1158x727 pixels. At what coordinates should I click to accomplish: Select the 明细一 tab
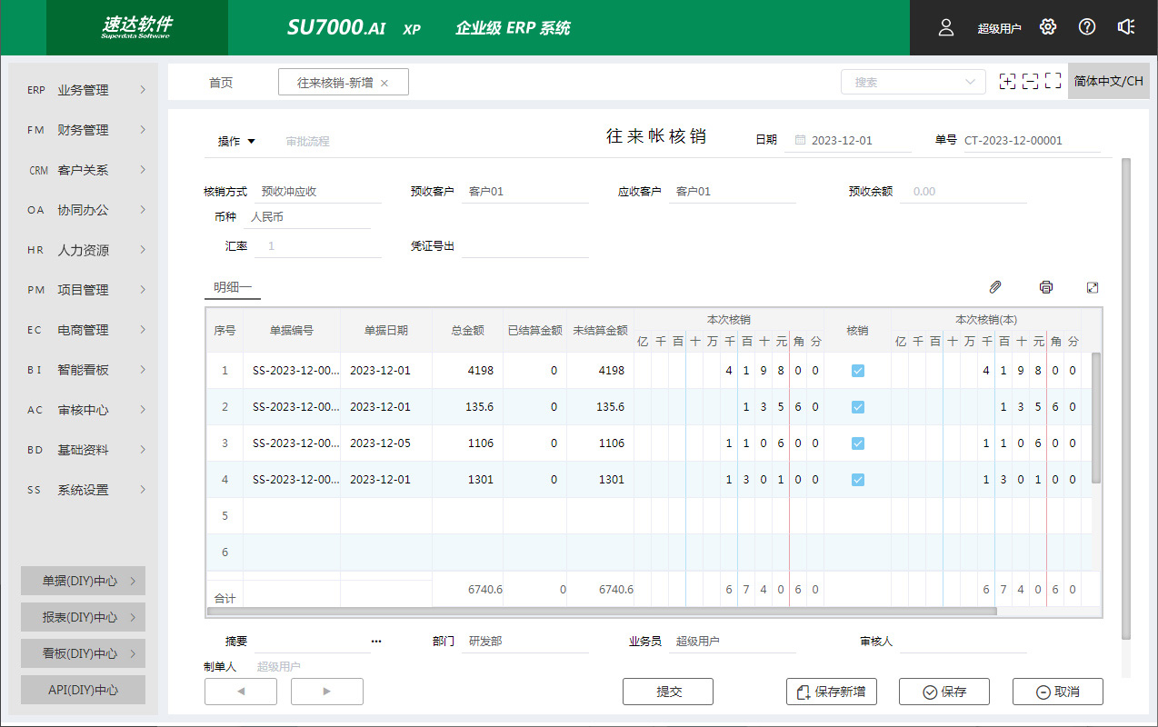tap(233, 287)
